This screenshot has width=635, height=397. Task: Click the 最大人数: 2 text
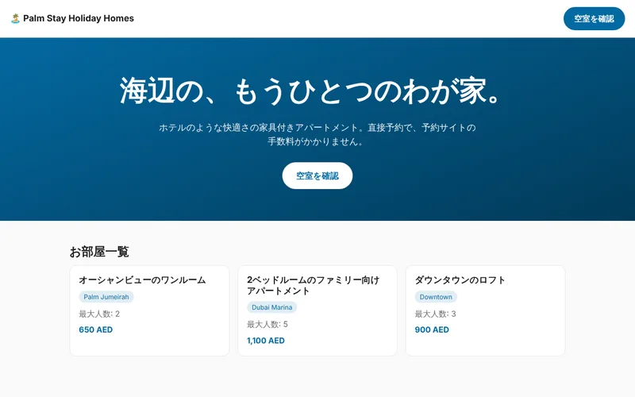click(x=99, y=314)
